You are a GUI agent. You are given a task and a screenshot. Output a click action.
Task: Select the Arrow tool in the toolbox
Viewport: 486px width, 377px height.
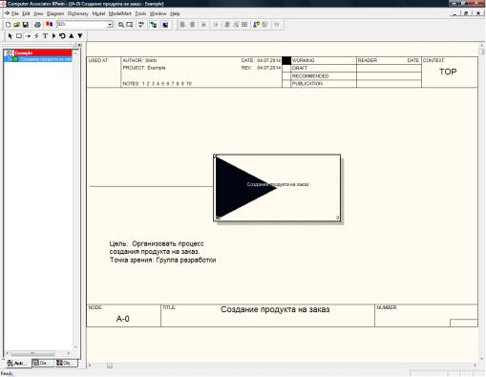(x=28, y=36)
